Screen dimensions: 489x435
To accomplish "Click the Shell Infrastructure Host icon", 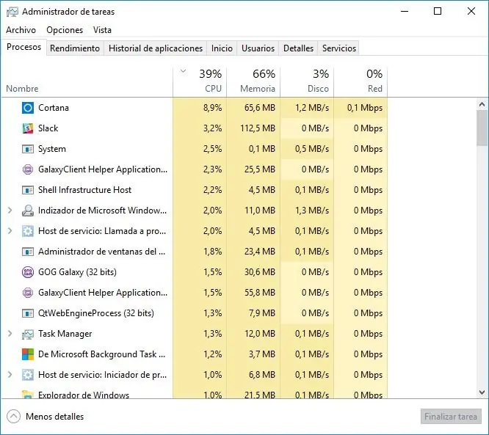I will tap(28, 190).
